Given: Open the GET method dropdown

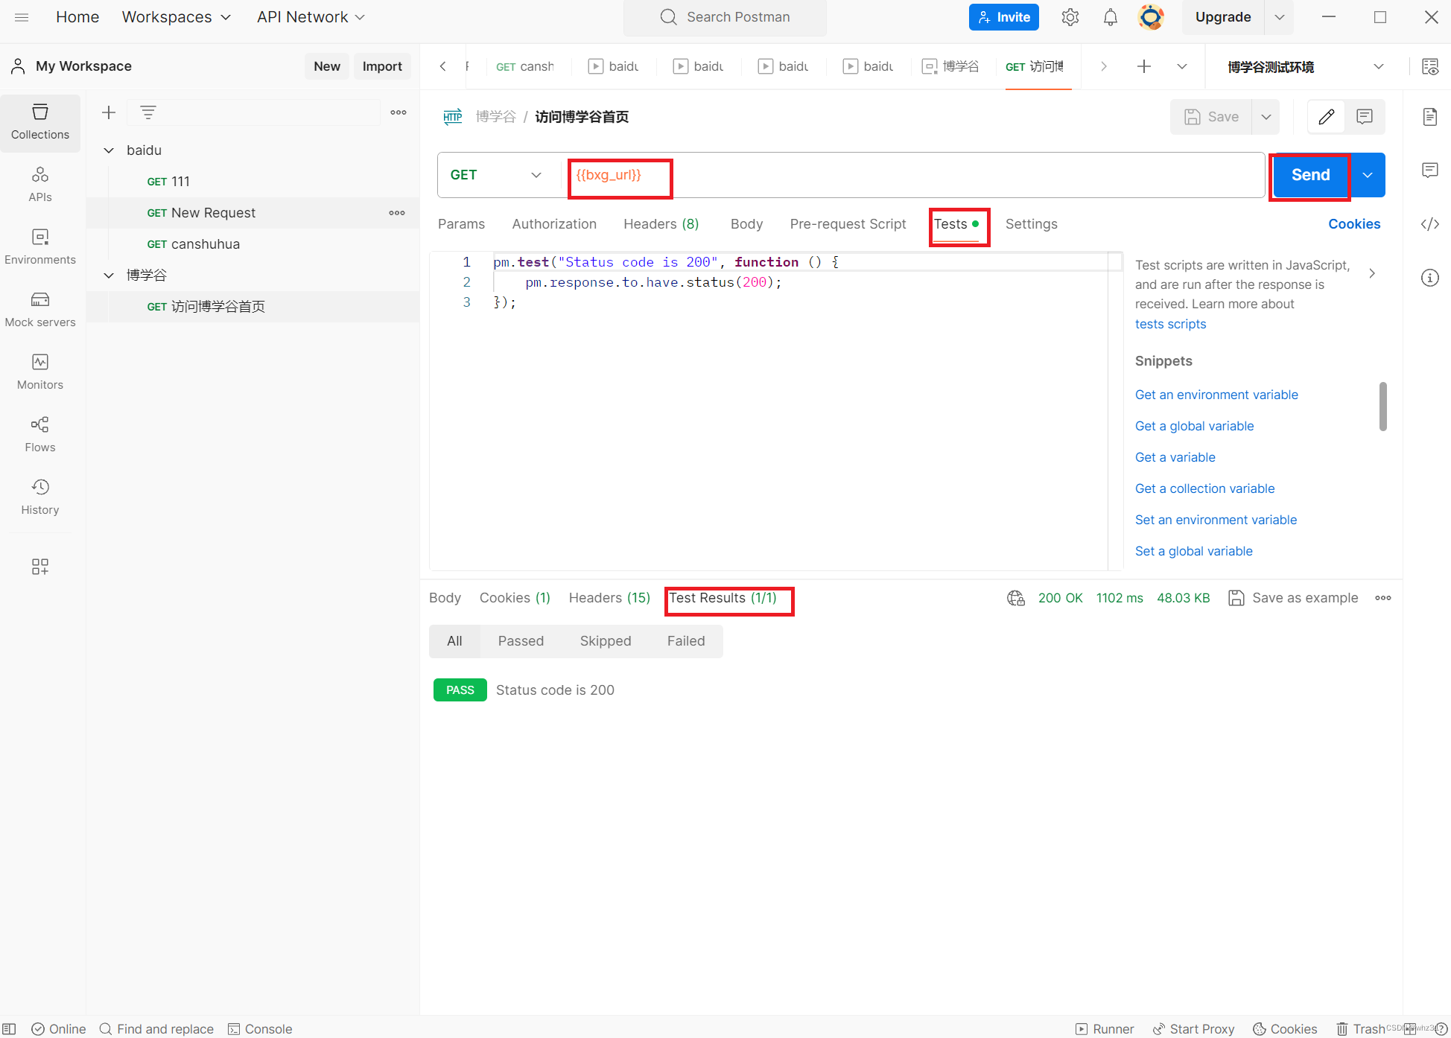Looking at the screenshot, I should click(x=495, y=175).
